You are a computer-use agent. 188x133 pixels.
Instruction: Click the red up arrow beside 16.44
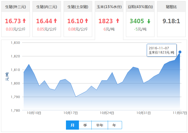55,21
